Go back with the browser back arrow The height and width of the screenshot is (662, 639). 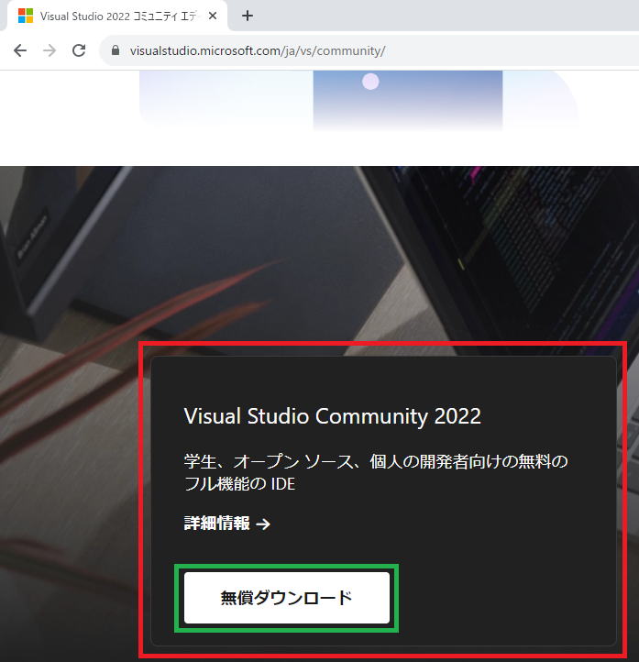[20, 50]
